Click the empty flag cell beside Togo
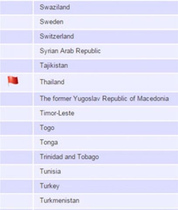Image resolution: width=178 pixels, height=210 pixels. tap(16, 128)
